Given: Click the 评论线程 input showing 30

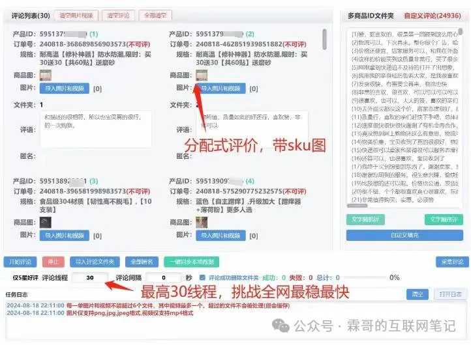Looking at the screenshot, I should (90, 277).
